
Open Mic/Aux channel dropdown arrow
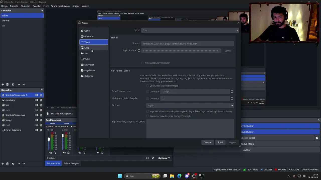71,126
